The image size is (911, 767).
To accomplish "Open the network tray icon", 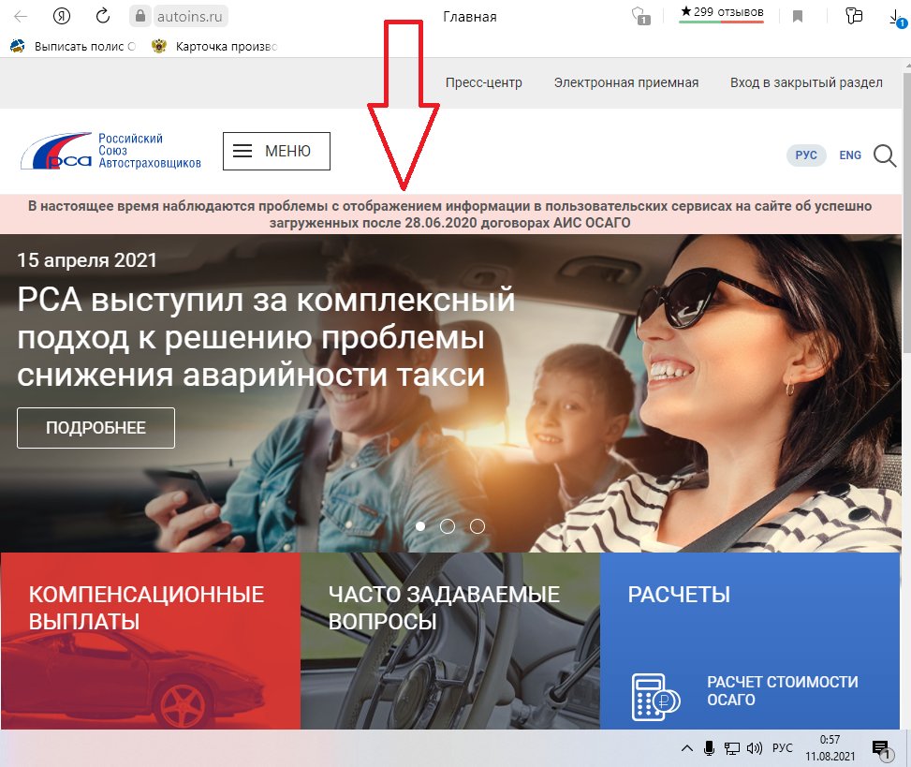I will click(731, 748).
